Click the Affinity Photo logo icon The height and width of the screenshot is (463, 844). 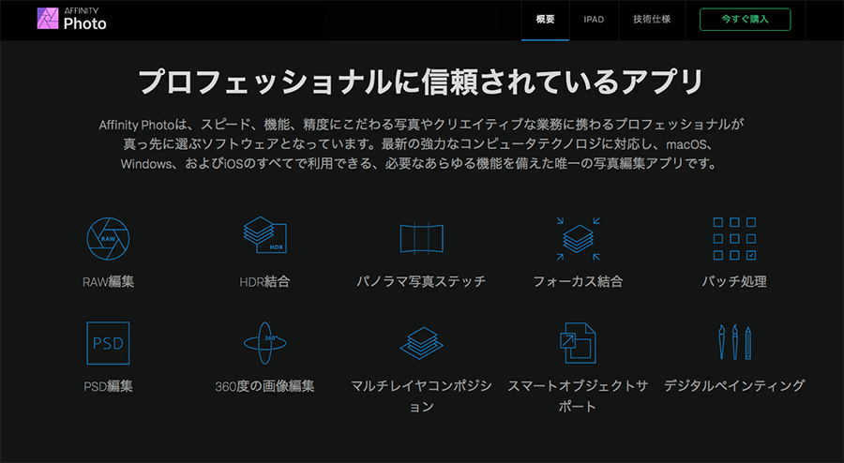coord(48,19)
